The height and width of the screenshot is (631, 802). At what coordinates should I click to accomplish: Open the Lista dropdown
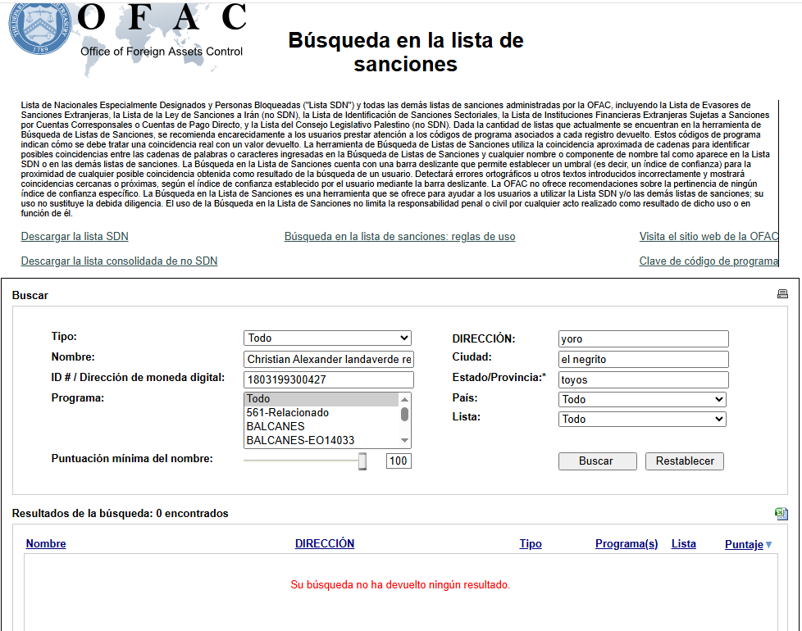(642, 419)
